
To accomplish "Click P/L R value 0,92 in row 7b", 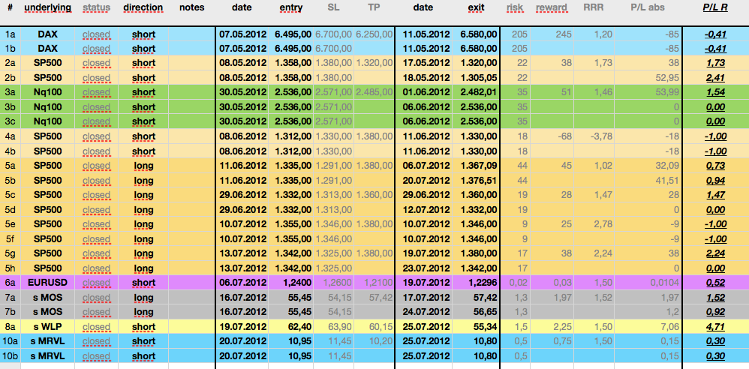I will [715, 312].
